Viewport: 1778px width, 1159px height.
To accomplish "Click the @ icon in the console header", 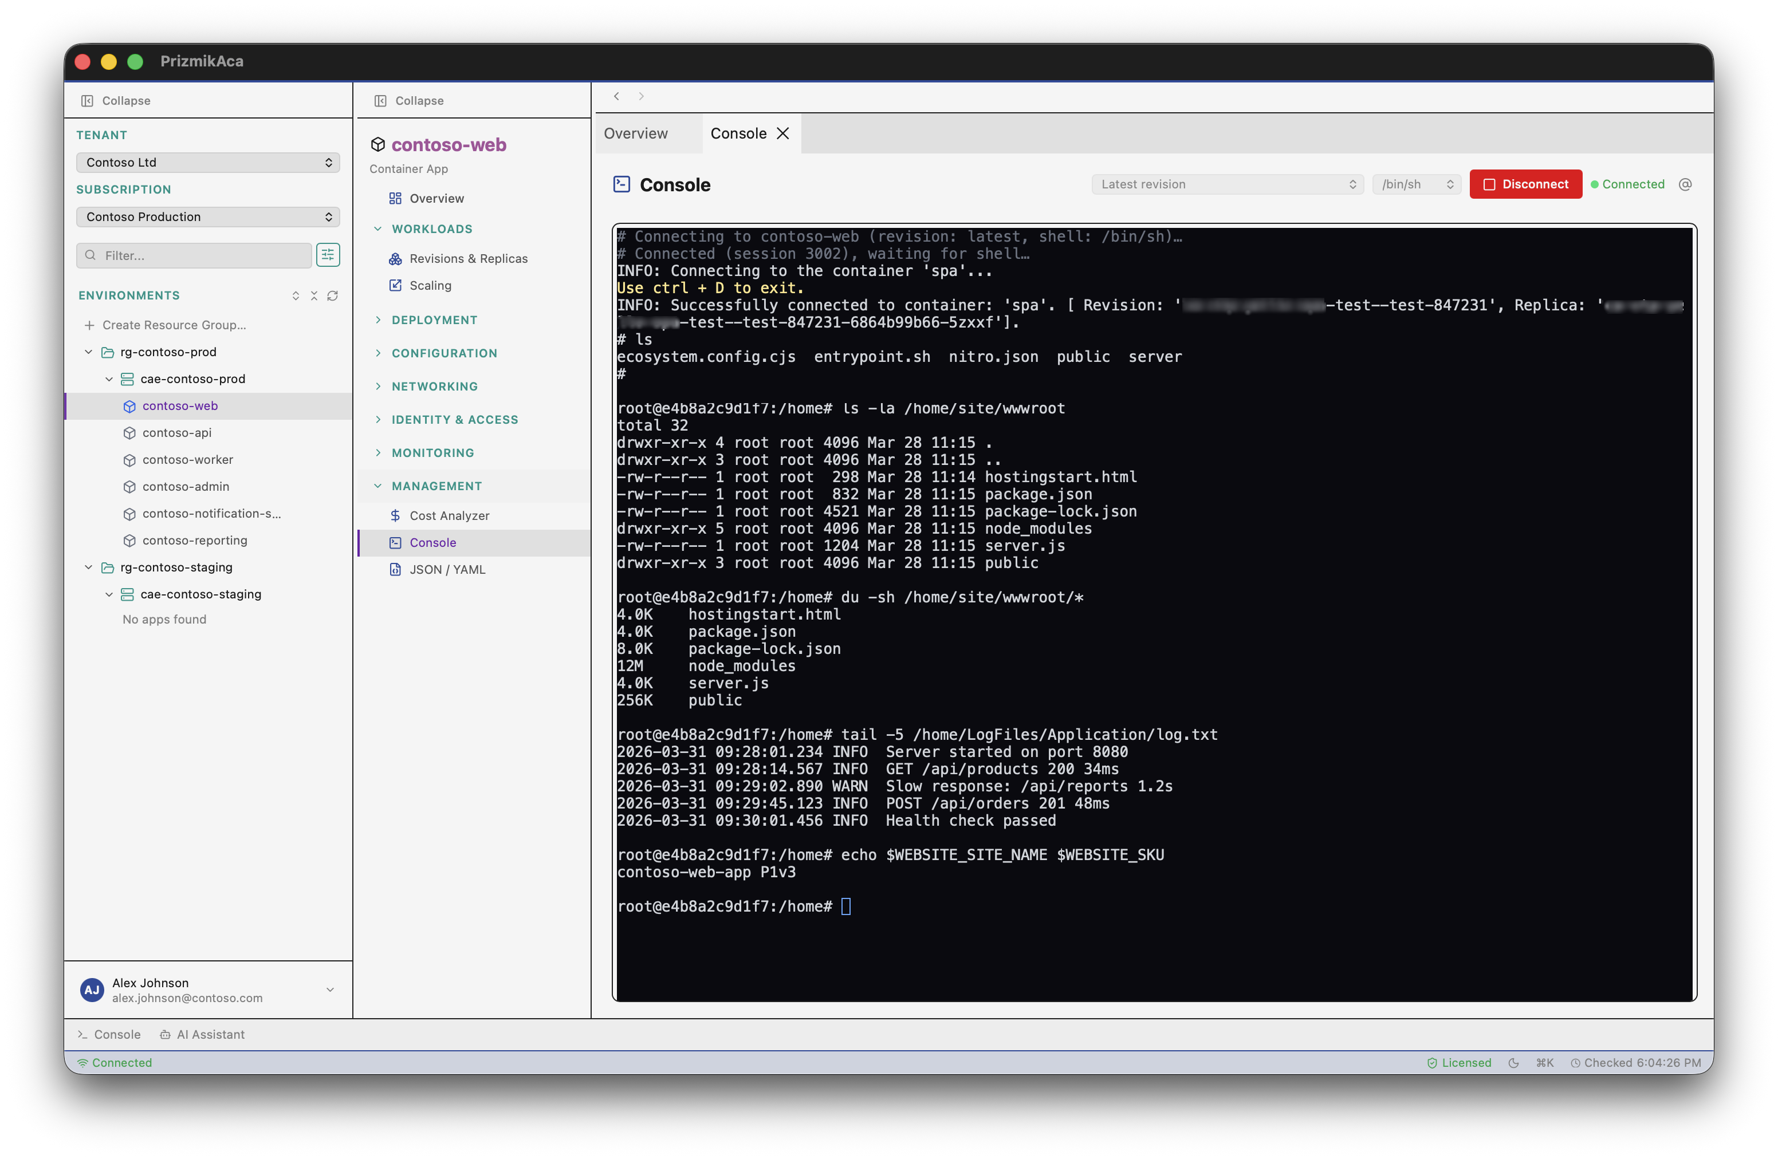I will click(x=1685, y=184).
